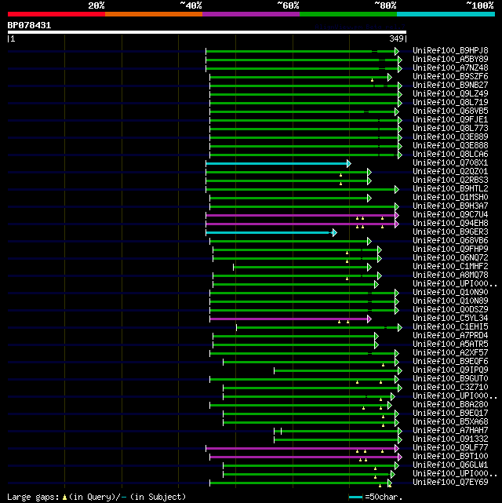Click the red 20% identity legend segment
The height and width of the screenshot is (503, 502).
[x=56, y=14]
